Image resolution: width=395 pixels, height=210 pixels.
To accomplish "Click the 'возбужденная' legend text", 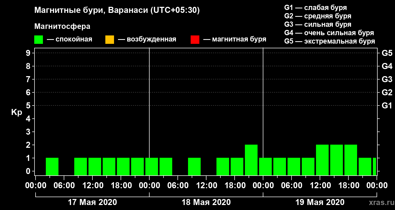I will [151, 40].
